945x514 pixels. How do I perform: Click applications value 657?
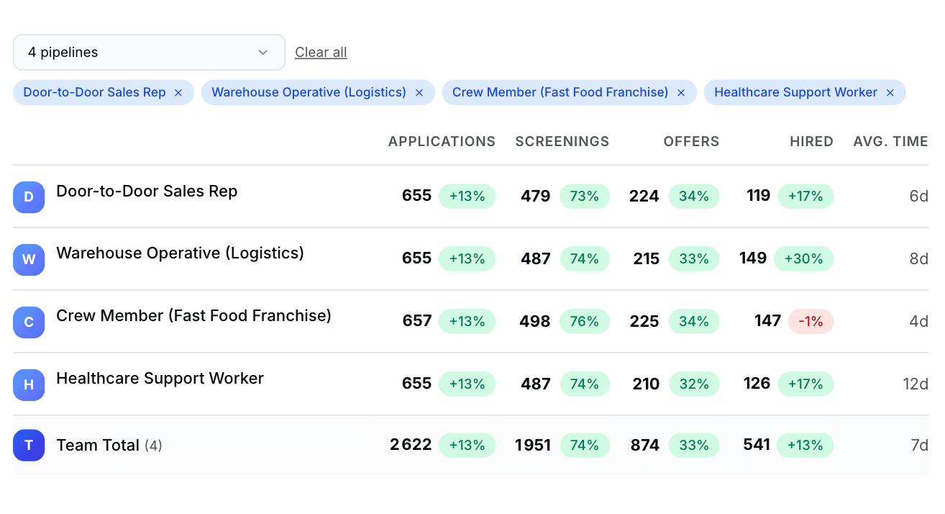click(x=417, y=321)
